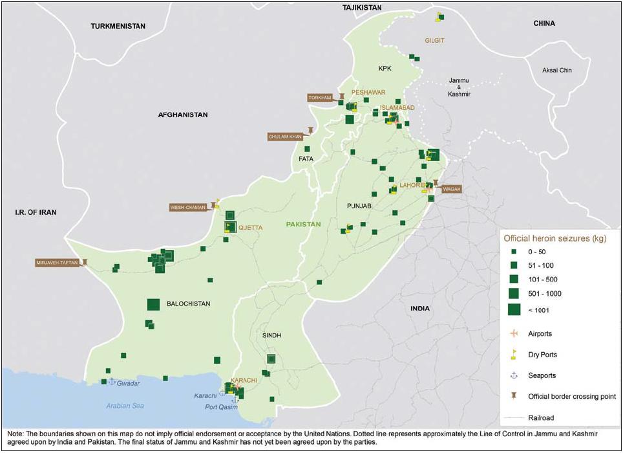Viewport: 623px width, 453px height.
Task: Click the Port Qasim label
Action: click(222, 407)
